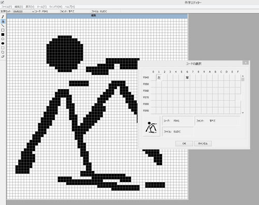This screenshot has width=259, height=205.
Task: Select the Hollow Ellipse tool
Action: (3, 39)
